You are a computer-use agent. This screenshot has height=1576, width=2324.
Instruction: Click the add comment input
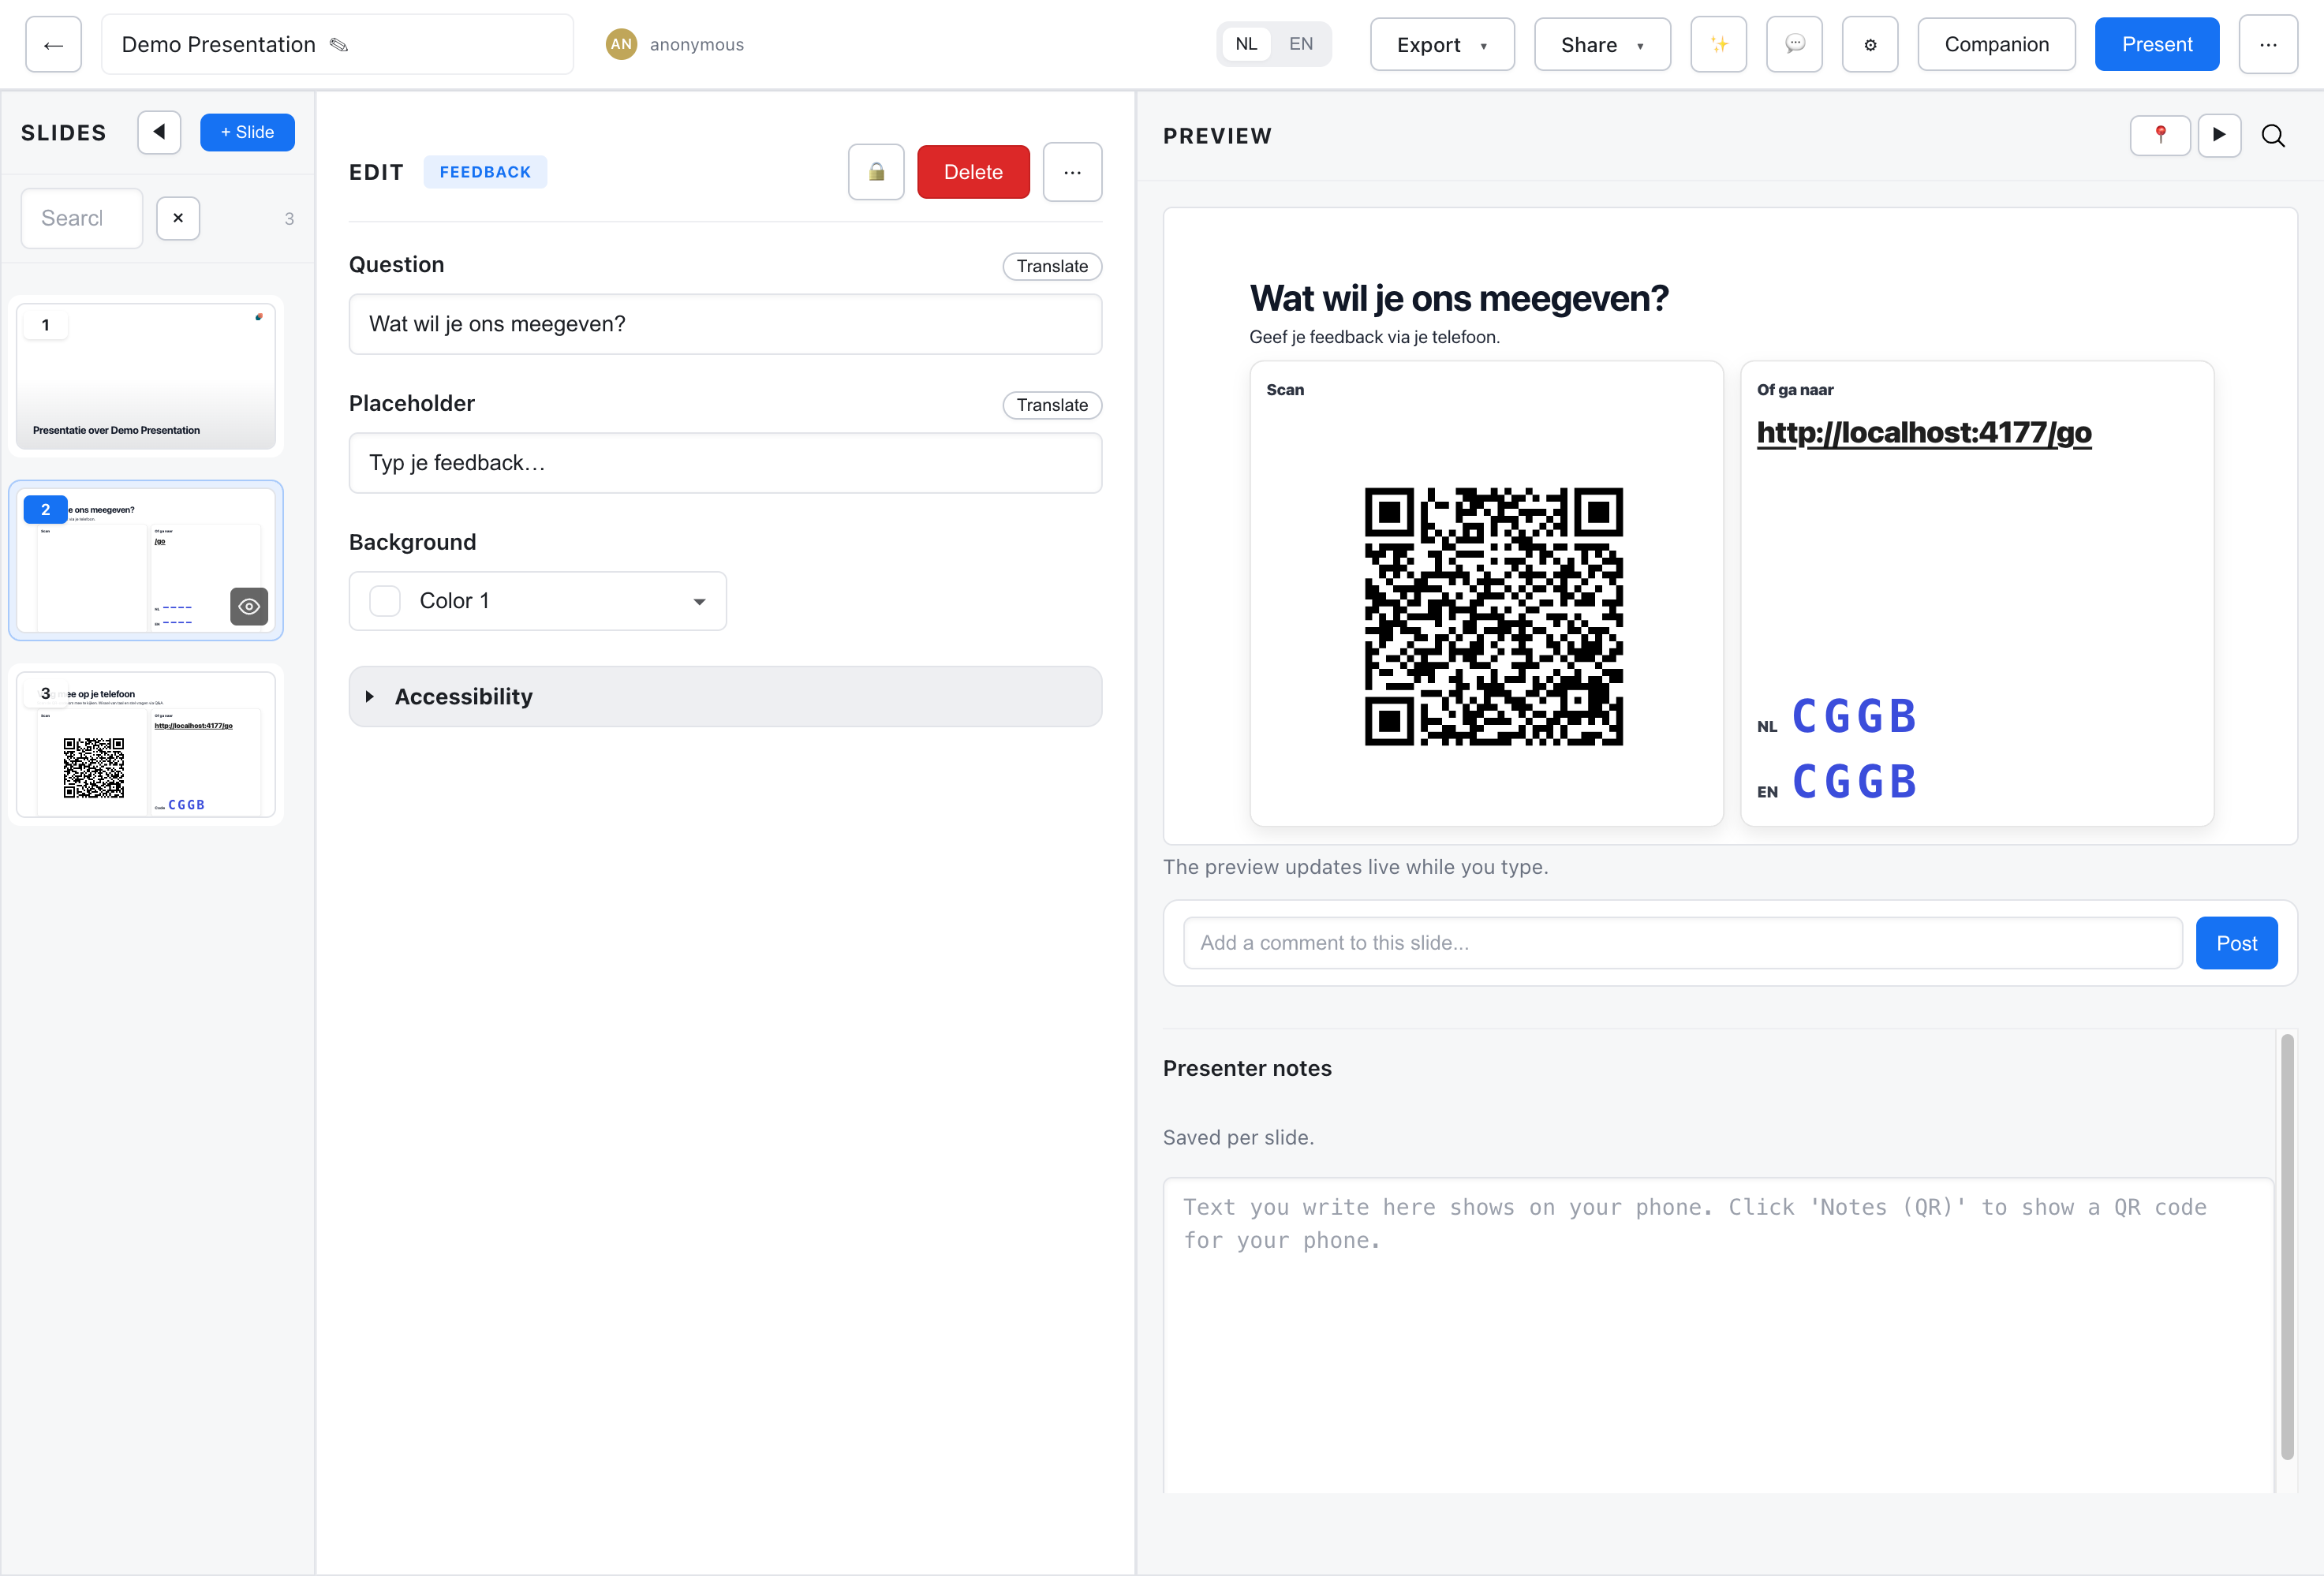[1682, 943]
